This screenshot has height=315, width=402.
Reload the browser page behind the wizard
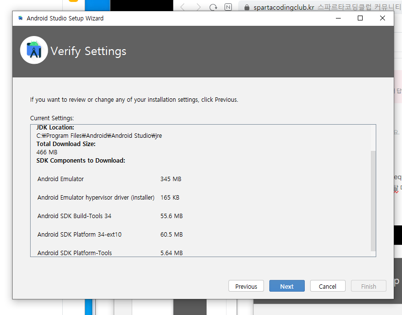coord(213,7)
